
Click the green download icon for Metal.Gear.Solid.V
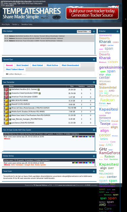coord(10,116)
